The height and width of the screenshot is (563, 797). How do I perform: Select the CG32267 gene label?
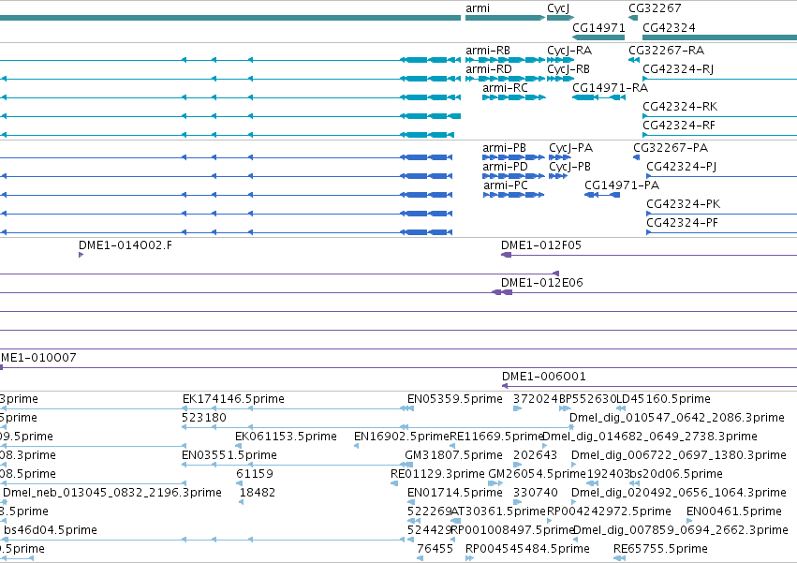pyautogui.click(x=655, y=8)
